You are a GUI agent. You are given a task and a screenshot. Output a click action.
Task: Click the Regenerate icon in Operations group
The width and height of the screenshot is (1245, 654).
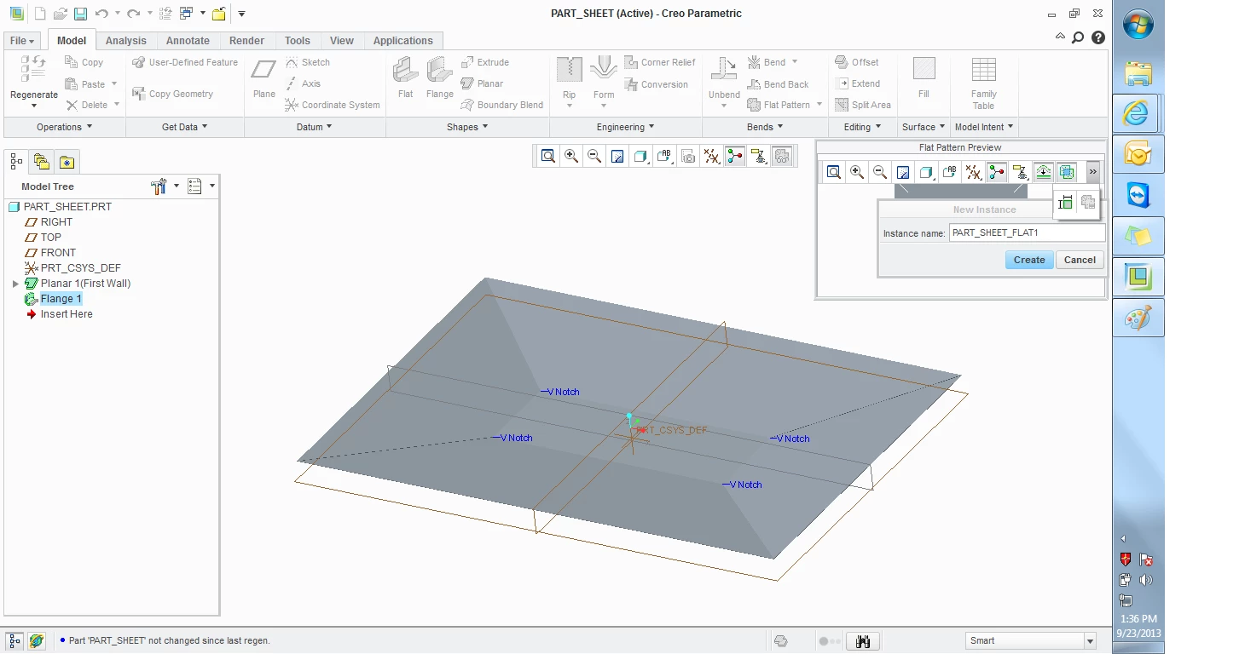[34, 70]
